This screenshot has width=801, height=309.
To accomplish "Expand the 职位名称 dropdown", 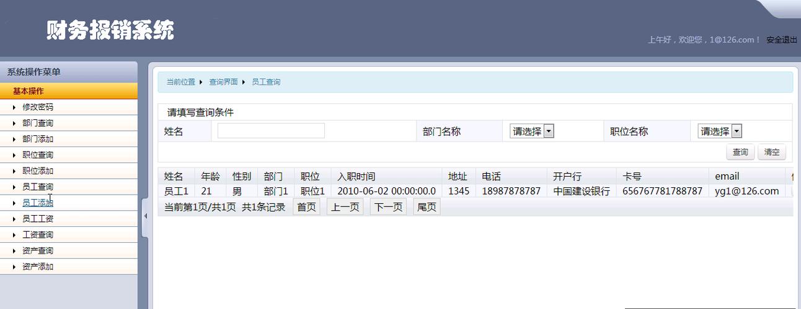I will point(720,131).
